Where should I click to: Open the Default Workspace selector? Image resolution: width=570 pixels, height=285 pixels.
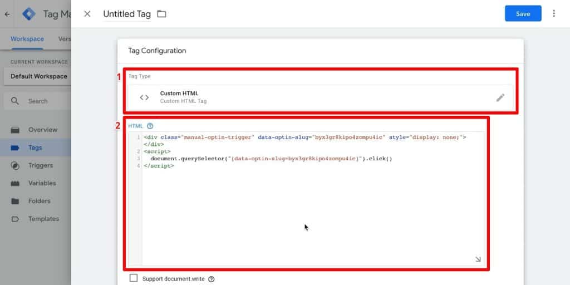pyautogui.click(x=38, y=76)
